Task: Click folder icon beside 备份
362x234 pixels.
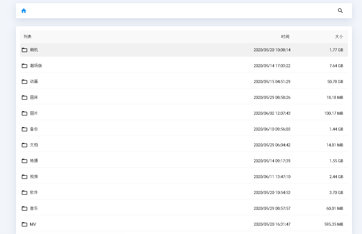Action: click(25, 129)
